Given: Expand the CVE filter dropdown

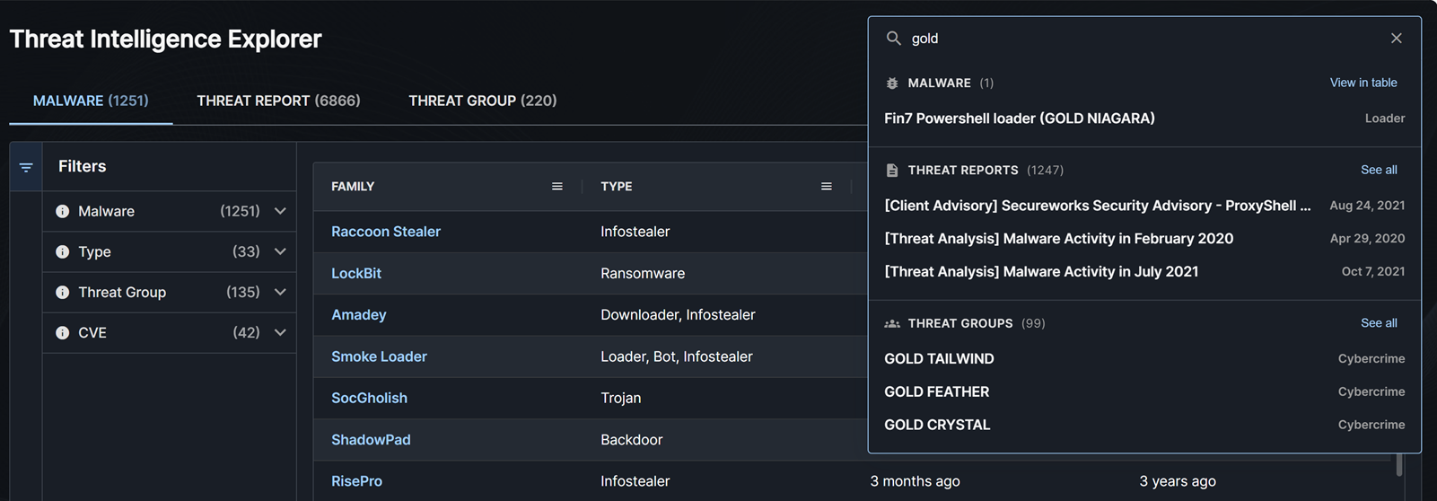Looking at the screenshot, I should pos(280,333).
